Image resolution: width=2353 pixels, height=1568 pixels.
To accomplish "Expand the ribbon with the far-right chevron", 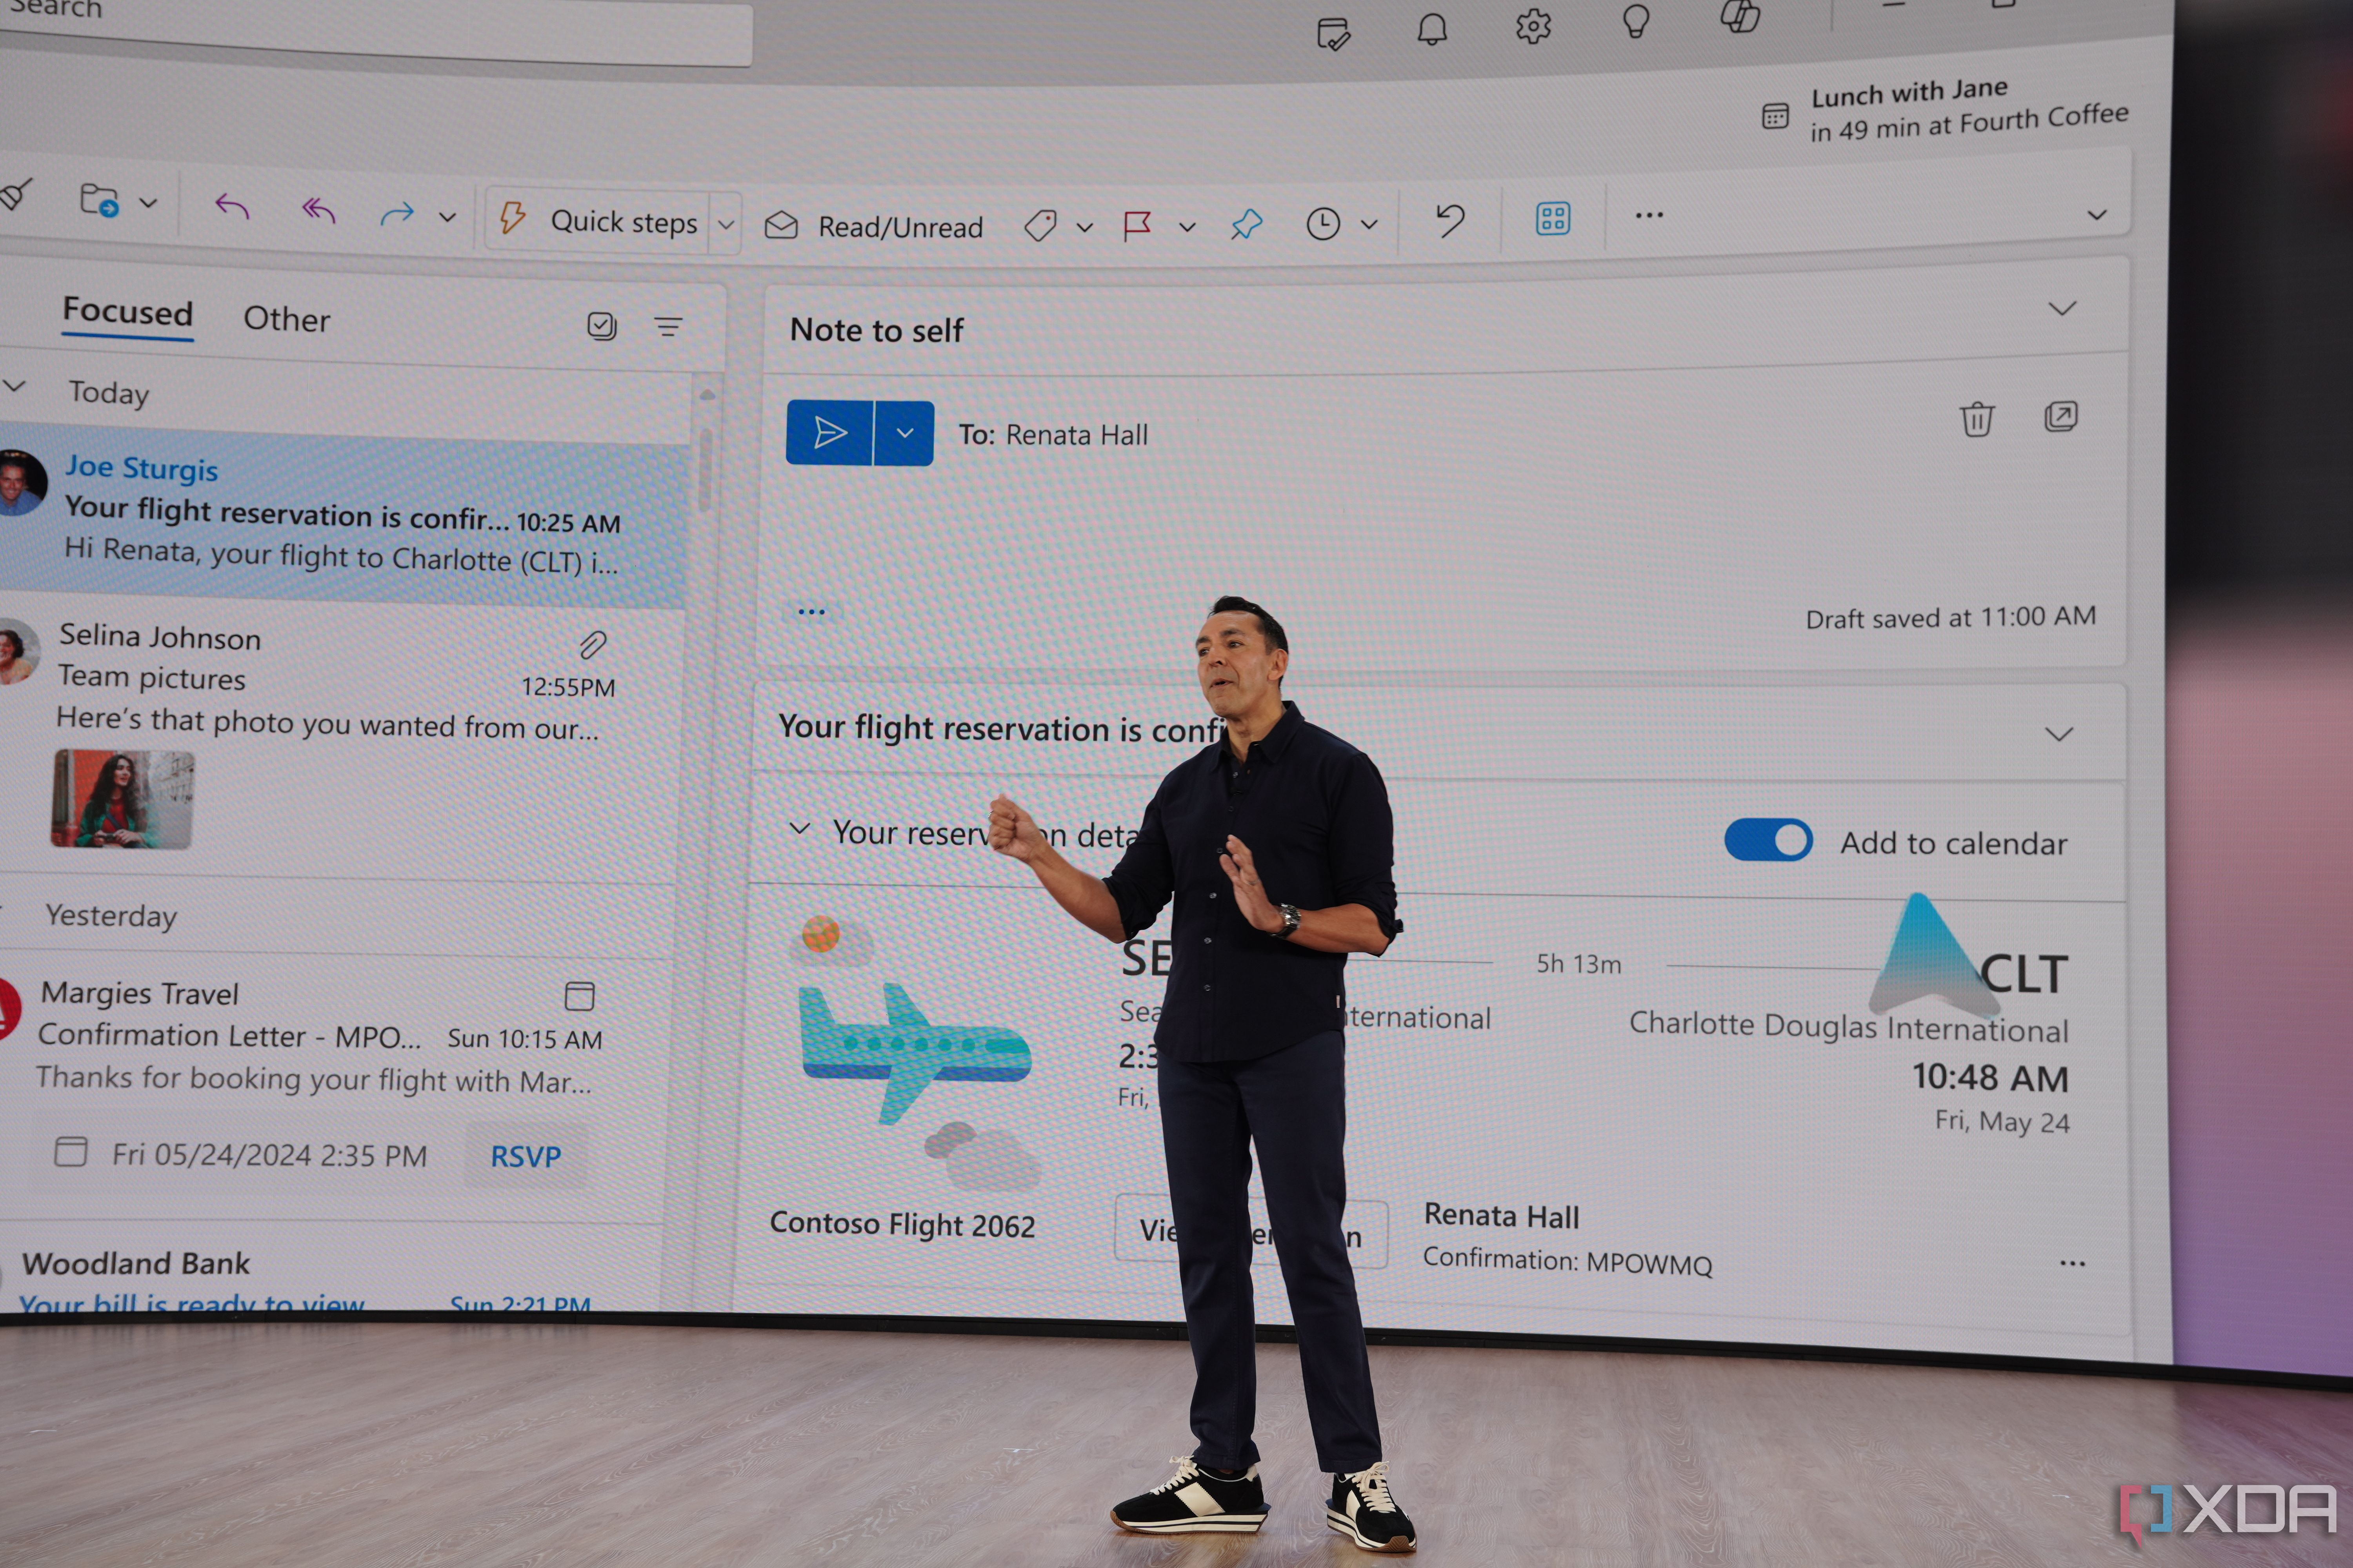I will coord(2097,214).
